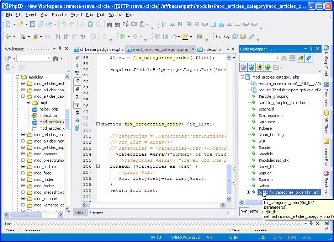Select helper.php in the workspace tree
The image size is (334, 242).
(49, 109)
